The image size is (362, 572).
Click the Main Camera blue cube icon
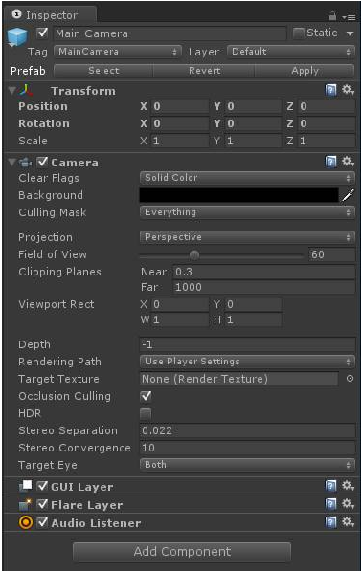tap(17, 37)
